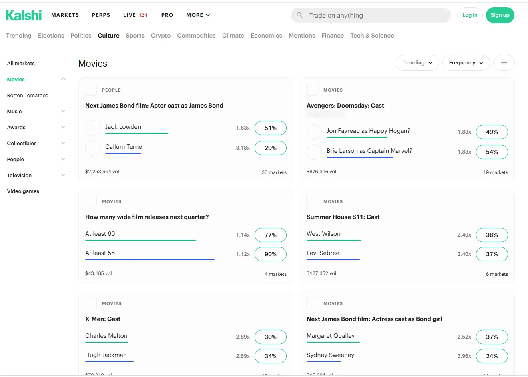This screenshot has height=377, width=528.
Task: Click the Jack Lowden outcome name
Action: [123, 127]
